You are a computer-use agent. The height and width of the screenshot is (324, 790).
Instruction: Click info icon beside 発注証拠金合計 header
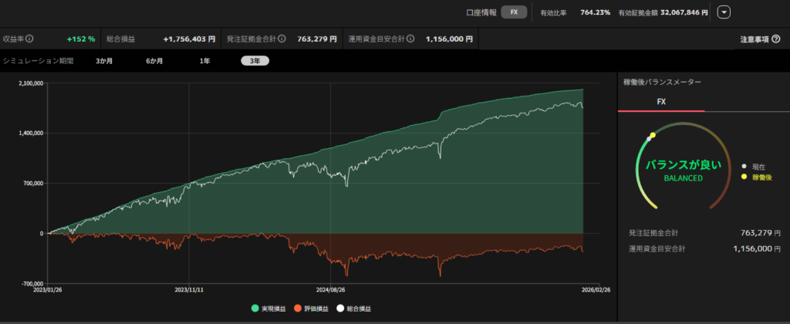point(282,38)
